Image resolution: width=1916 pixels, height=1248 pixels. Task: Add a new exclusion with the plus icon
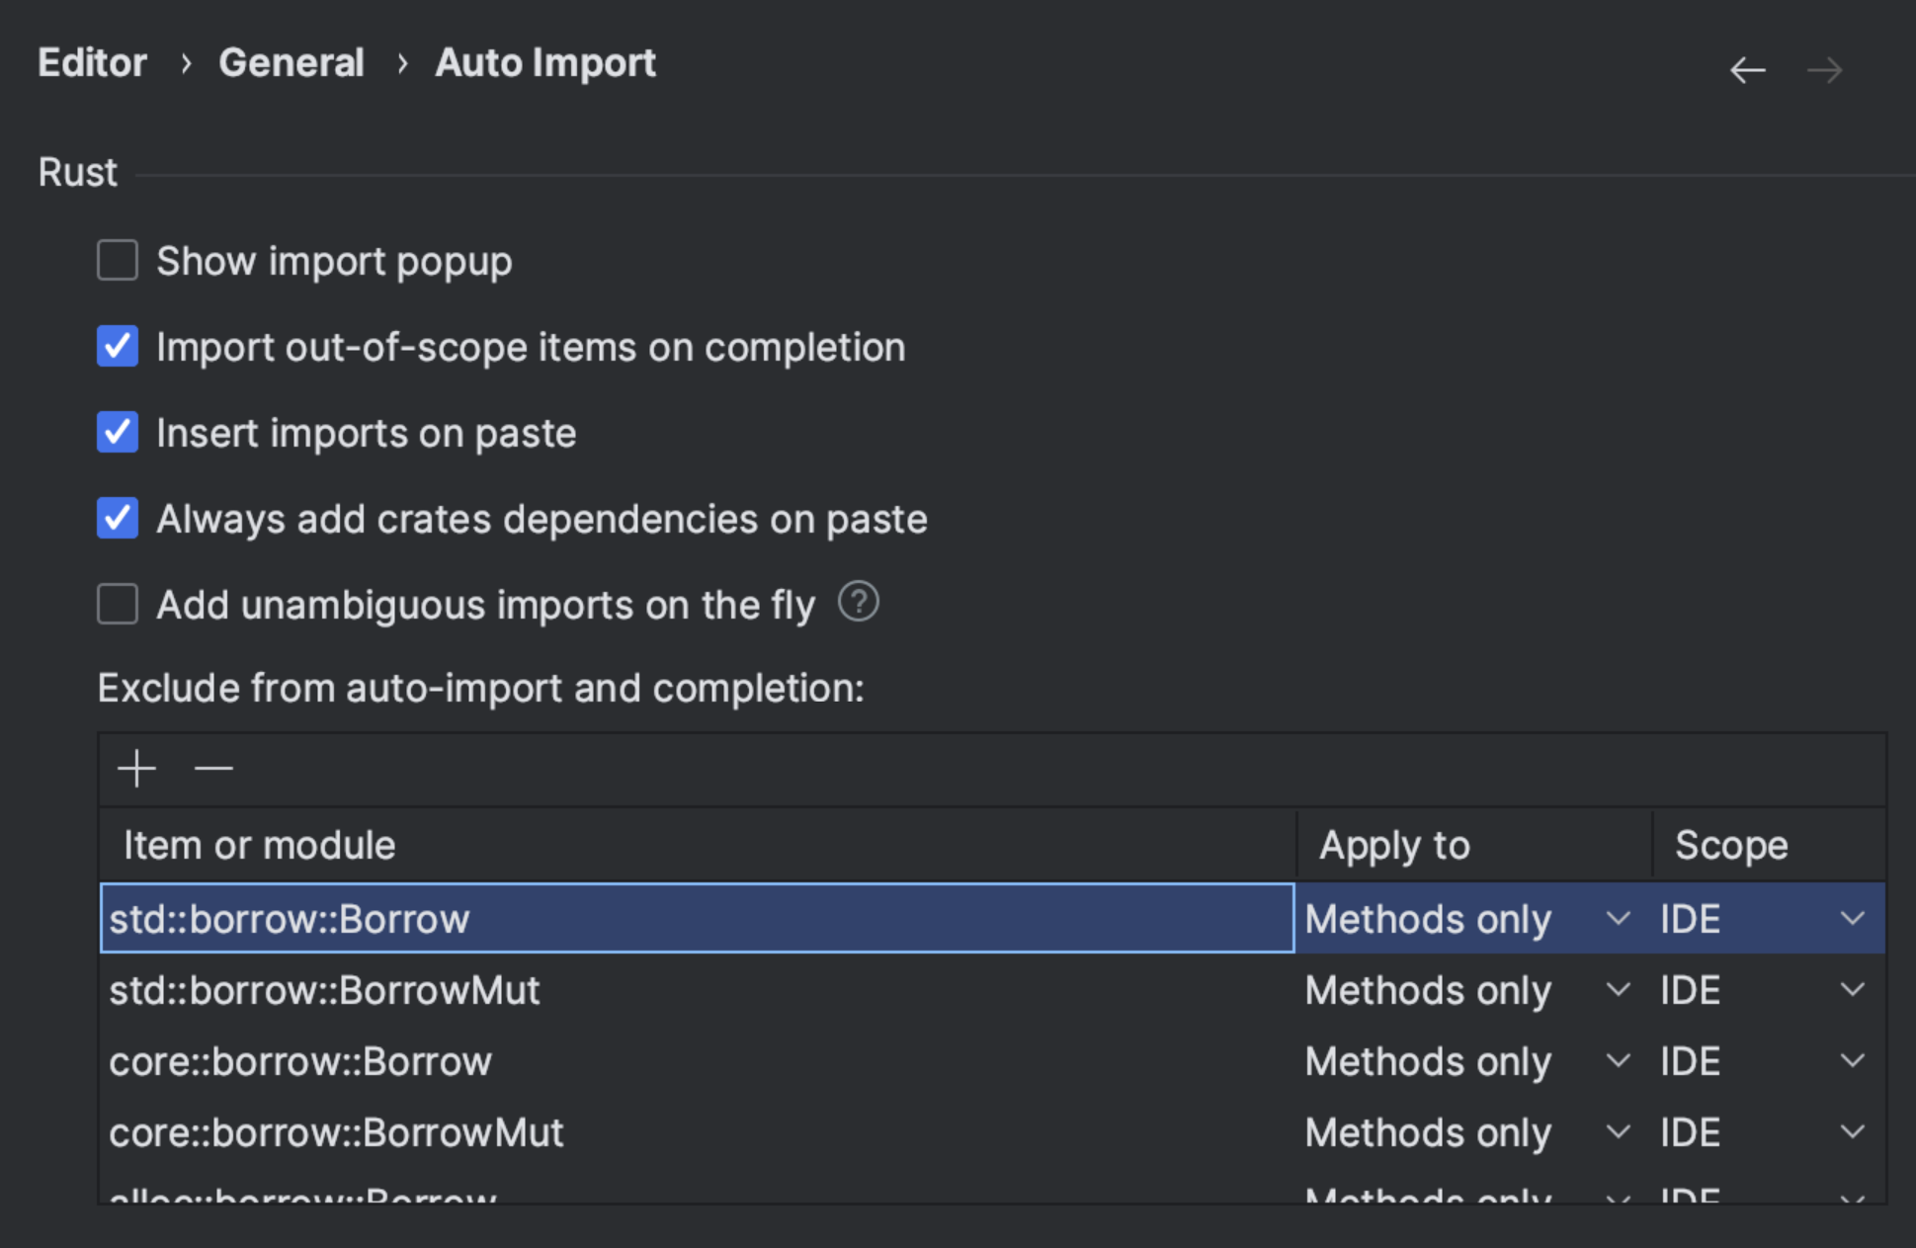(x=136, y=769)
